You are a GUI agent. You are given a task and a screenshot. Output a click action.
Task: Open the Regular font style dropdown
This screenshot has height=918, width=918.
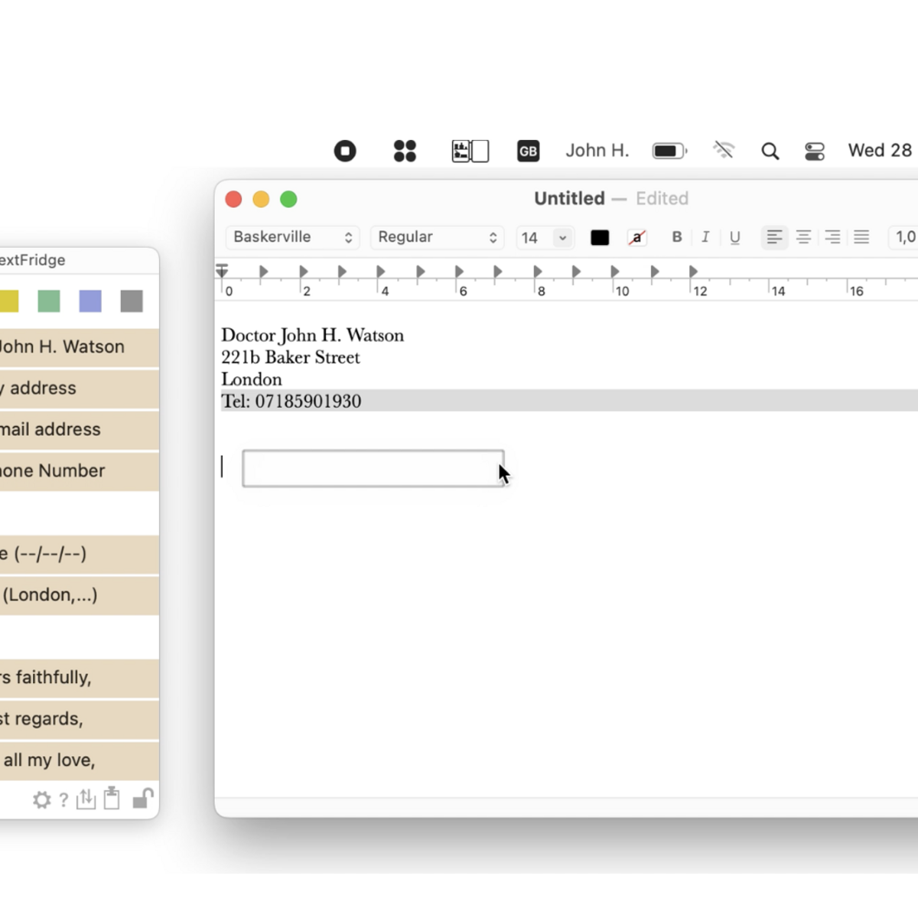436,237
